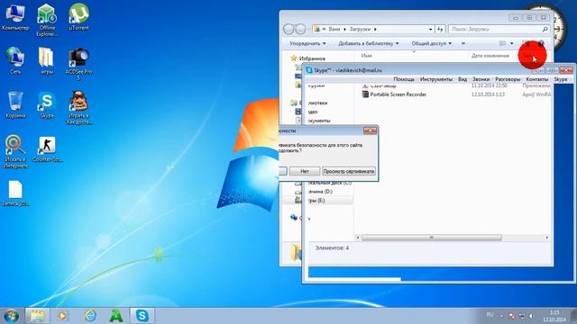Select the Skype shortcut on the desktop
The height and width of the screenshot is (324, 577).
47,104
